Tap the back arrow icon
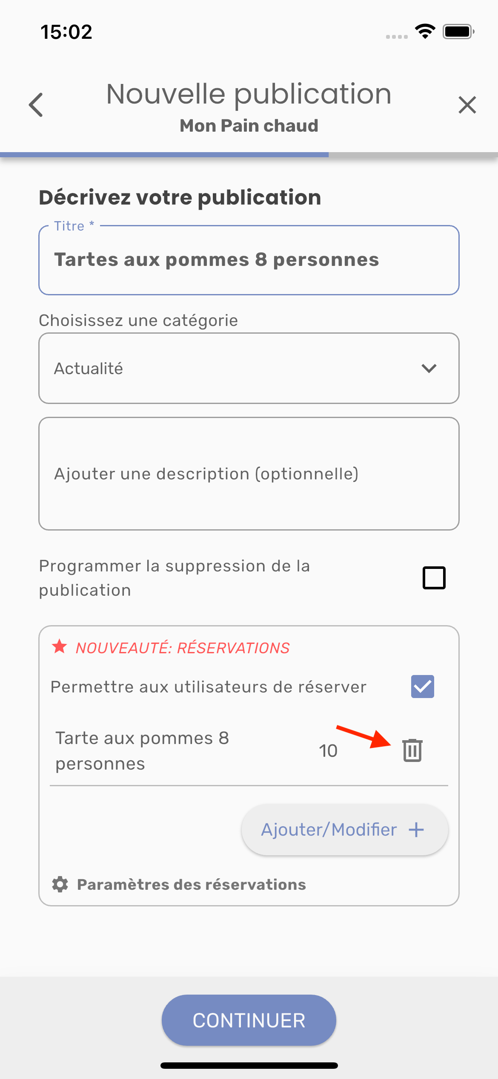Image resolution: width=498 pixels, height=1079 pixels. [36, 105]
